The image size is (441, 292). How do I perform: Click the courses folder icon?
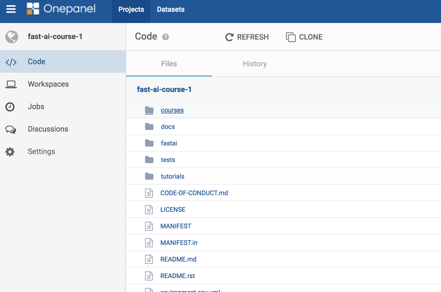149,110
